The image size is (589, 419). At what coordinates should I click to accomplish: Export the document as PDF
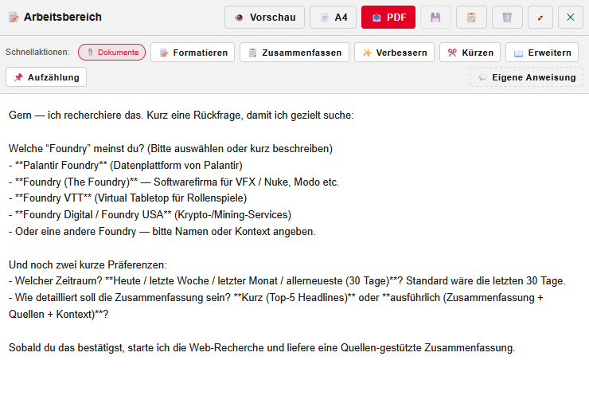[x=388, y=18]
